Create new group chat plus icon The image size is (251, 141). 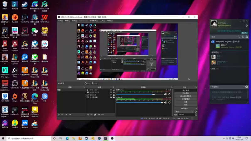click(x=247, y=87)
